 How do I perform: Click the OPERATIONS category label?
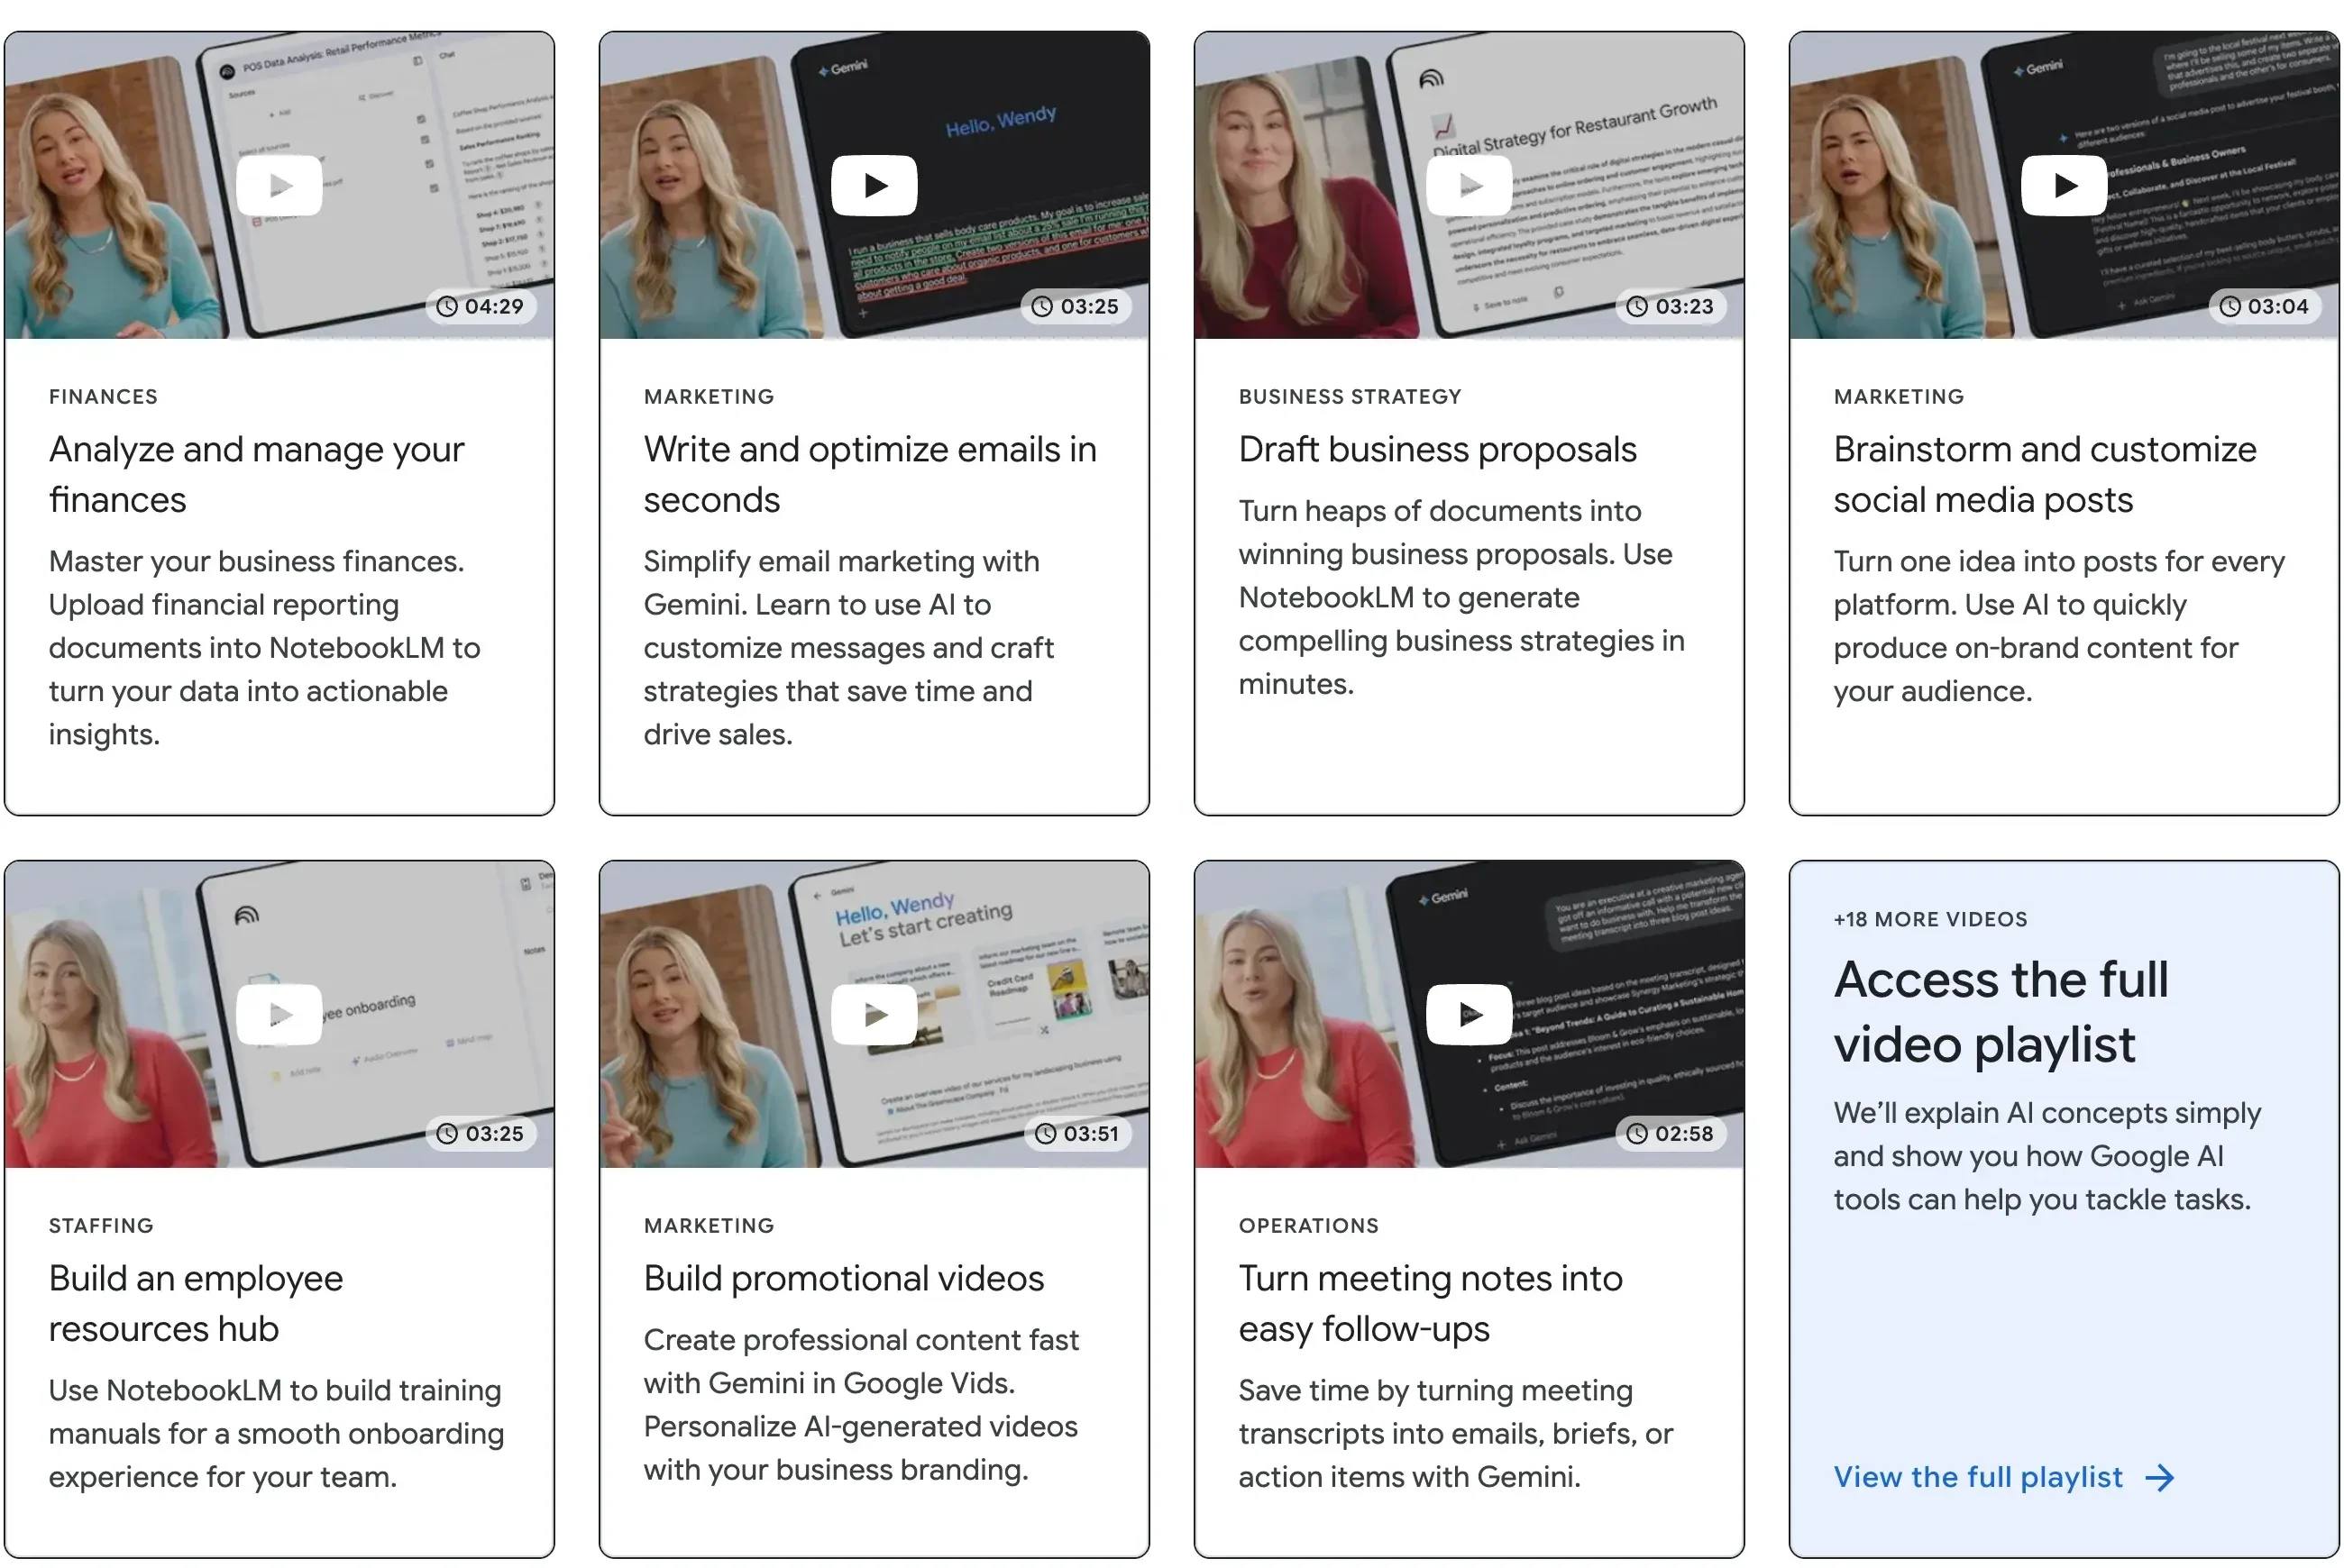click(x=1308, y=1225)
